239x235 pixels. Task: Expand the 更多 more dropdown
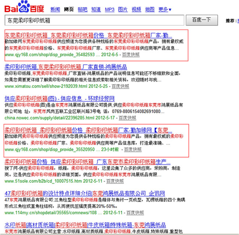(165, 10)
